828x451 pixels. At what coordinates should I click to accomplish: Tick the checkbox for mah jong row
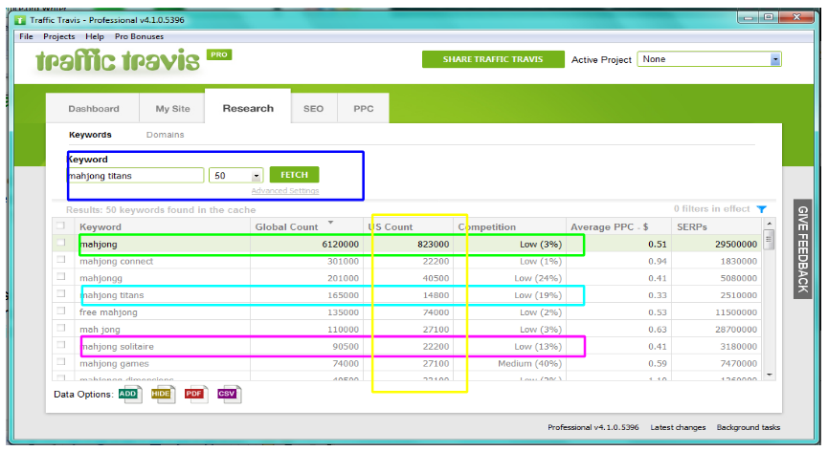click(x=60, y=328)
